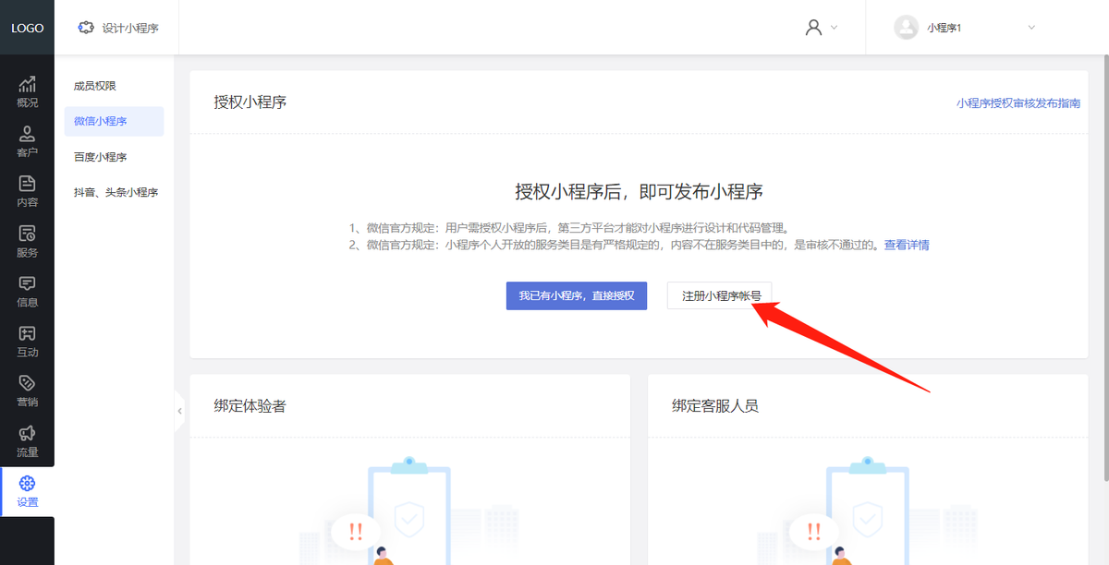Select the 互动 interaction sidebar icon
The height and width of the screenshot is (565, 1109).
27,342
